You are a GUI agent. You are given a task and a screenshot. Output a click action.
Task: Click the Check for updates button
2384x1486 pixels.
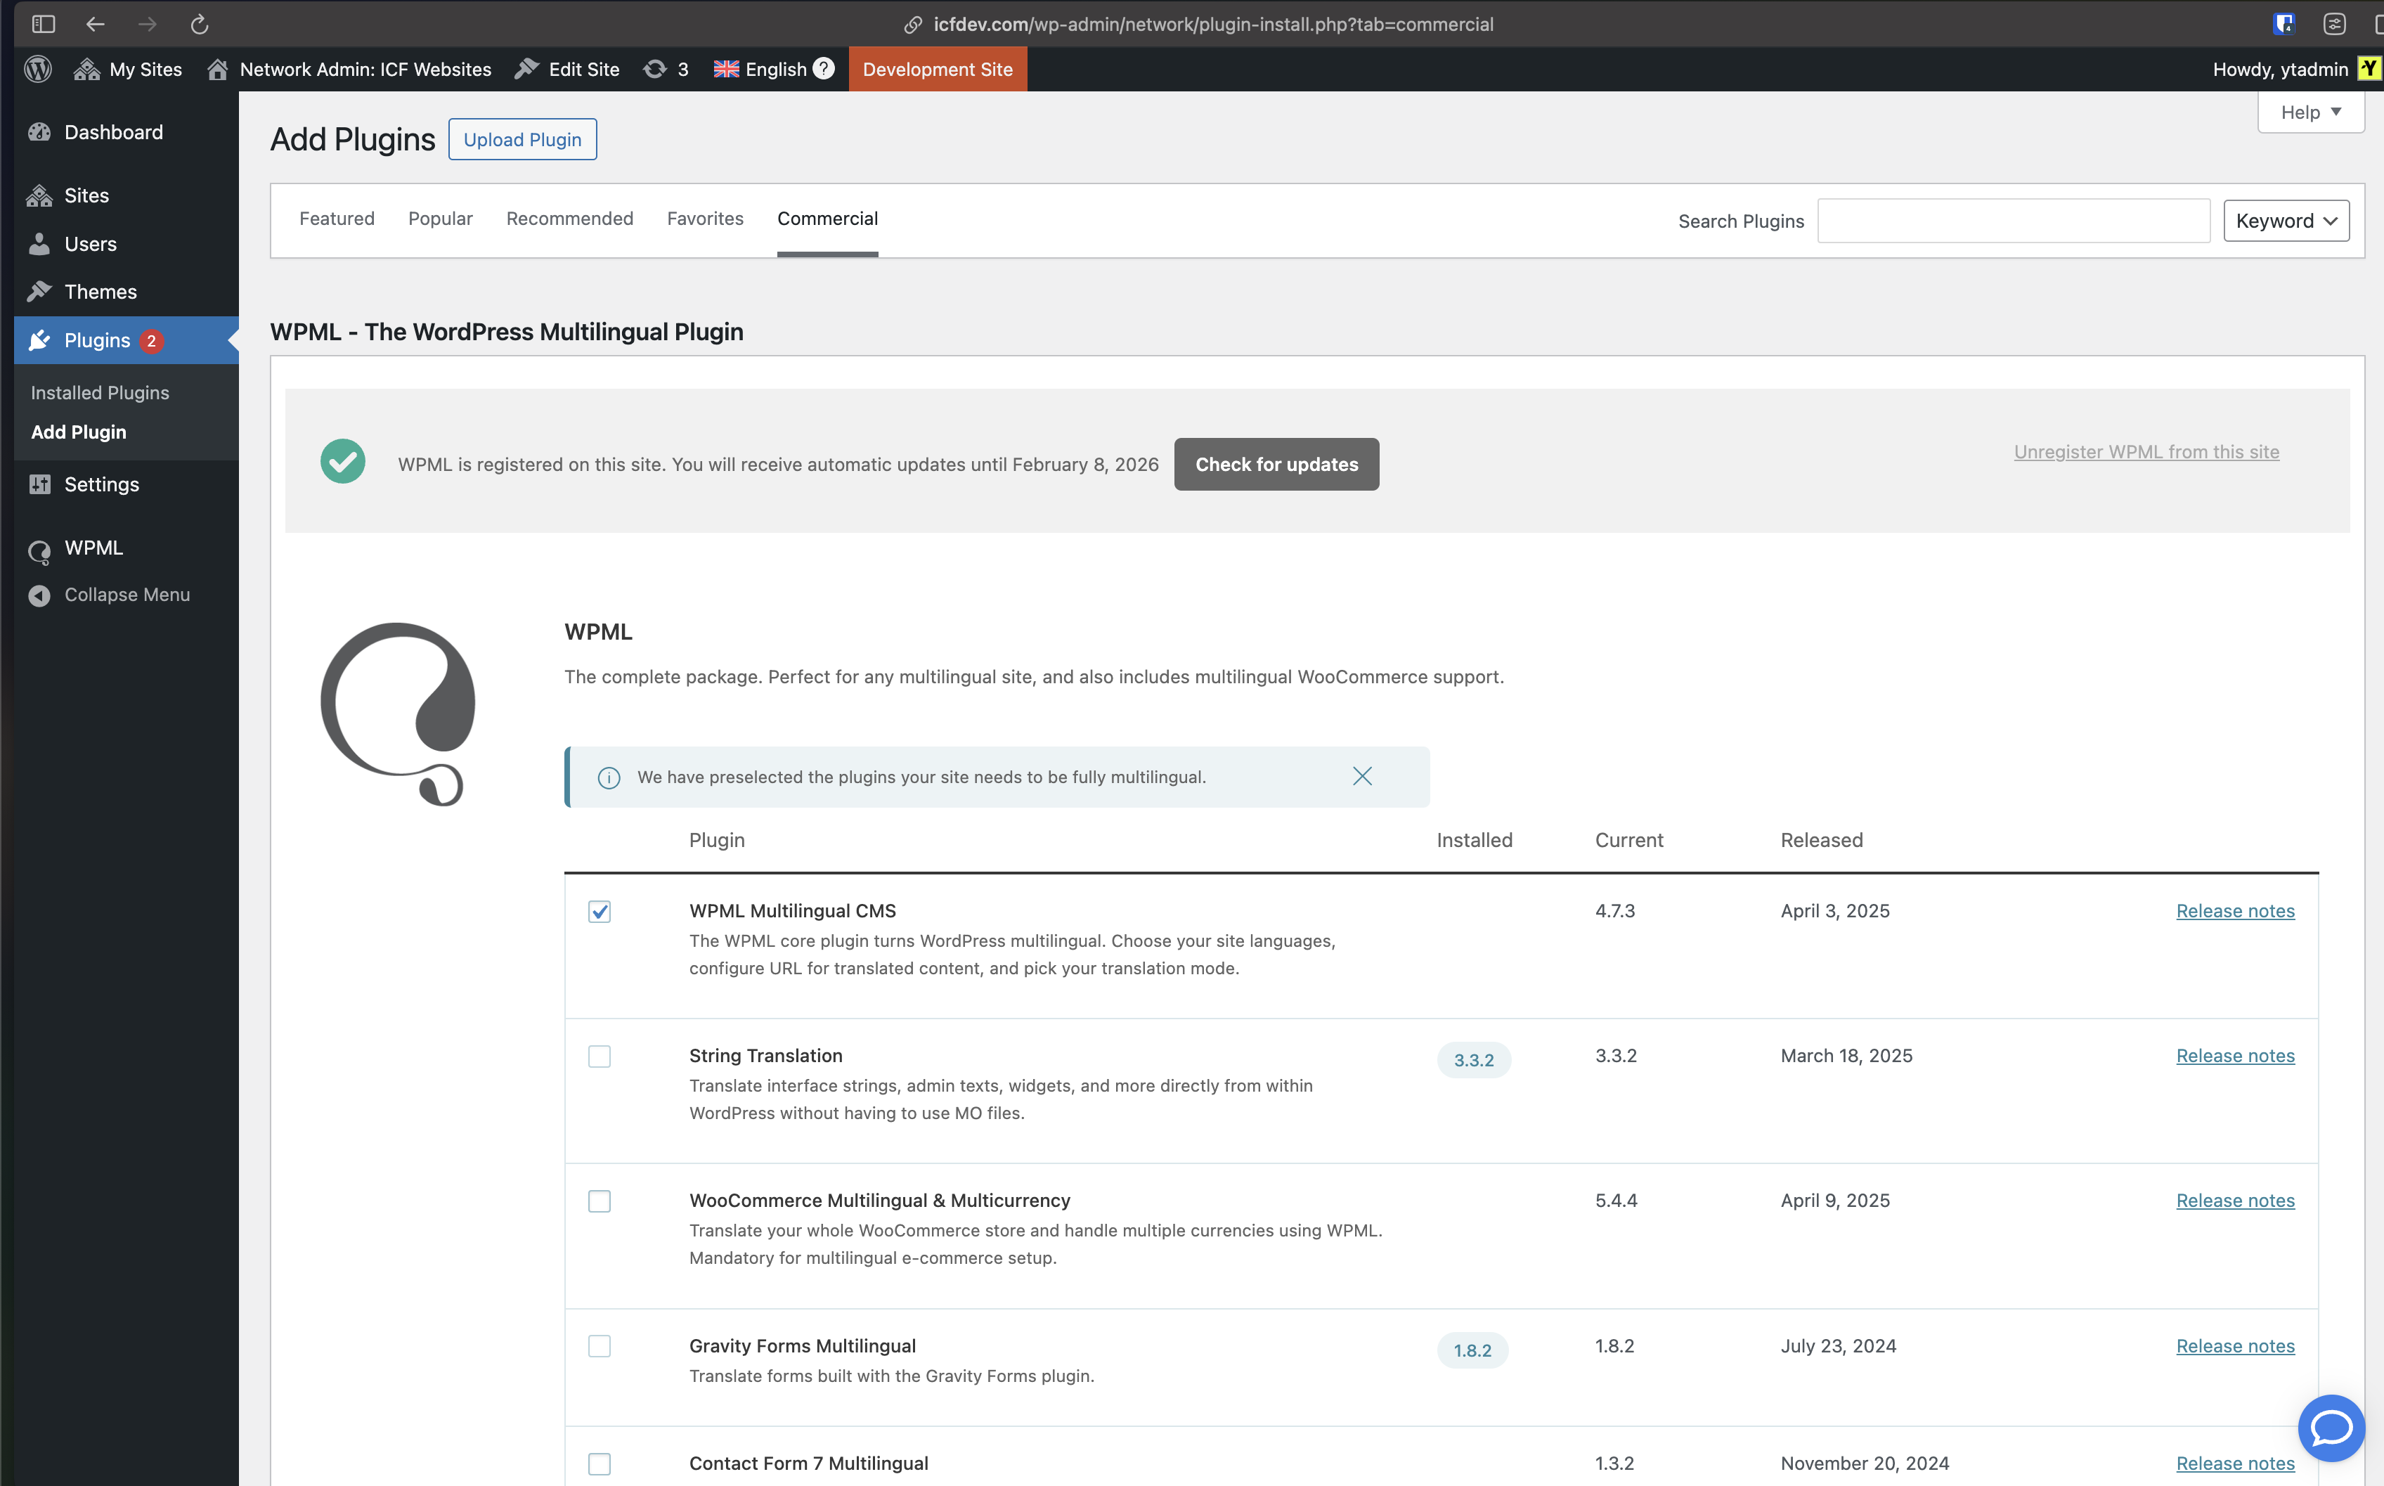click(1276, 464)
